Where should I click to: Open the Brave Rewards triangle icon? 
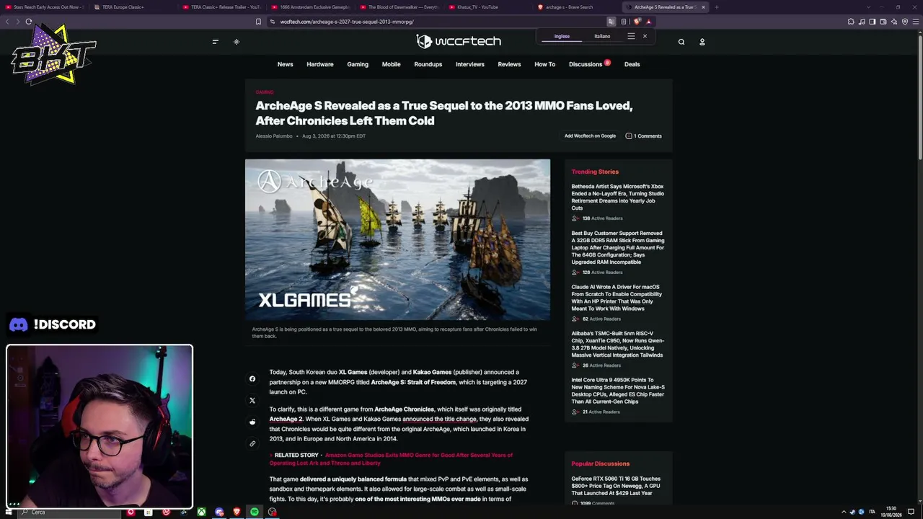coord(648,22)
